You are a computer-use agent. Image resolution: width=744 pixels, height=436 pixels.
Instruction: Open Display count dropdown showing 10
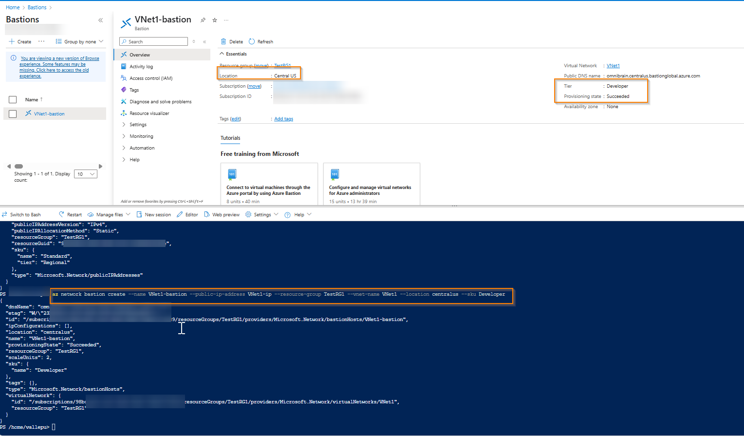click(86, 174)
